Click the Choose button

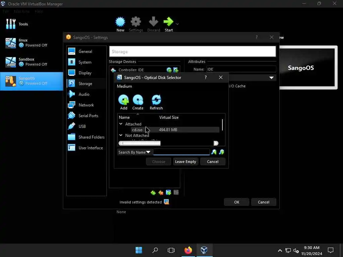coord(158,162)
